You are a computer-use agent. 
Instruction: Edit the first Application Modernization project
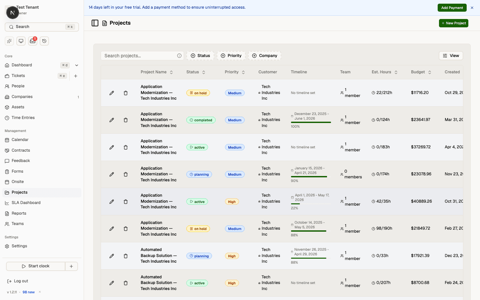[112, 93]
